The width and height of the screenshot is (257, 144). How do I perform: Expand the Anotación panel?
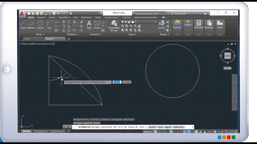pyautogui.click(x=96, y=34)
